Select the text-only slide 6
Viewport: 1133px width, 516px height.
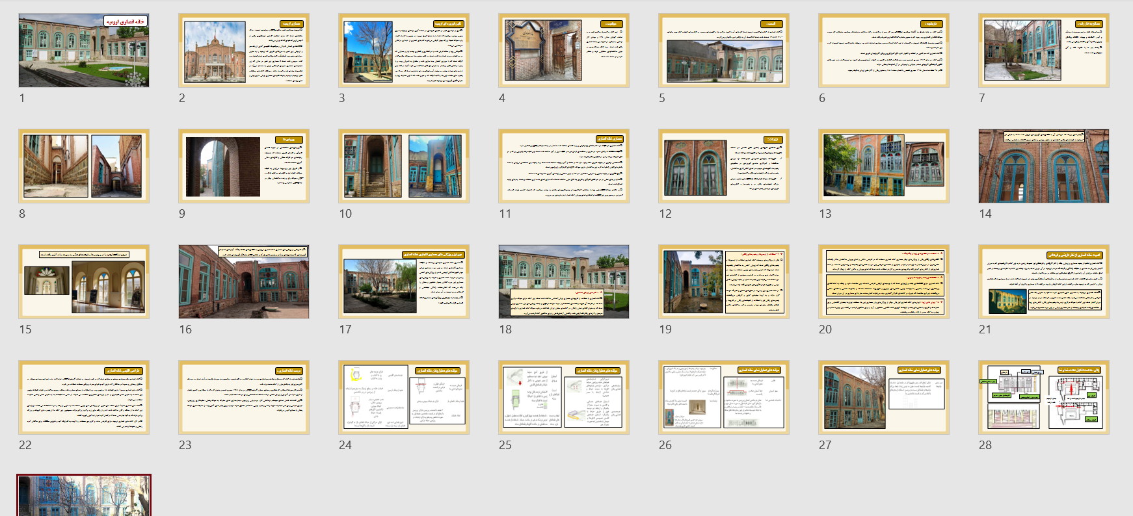(x=884, y=51)
